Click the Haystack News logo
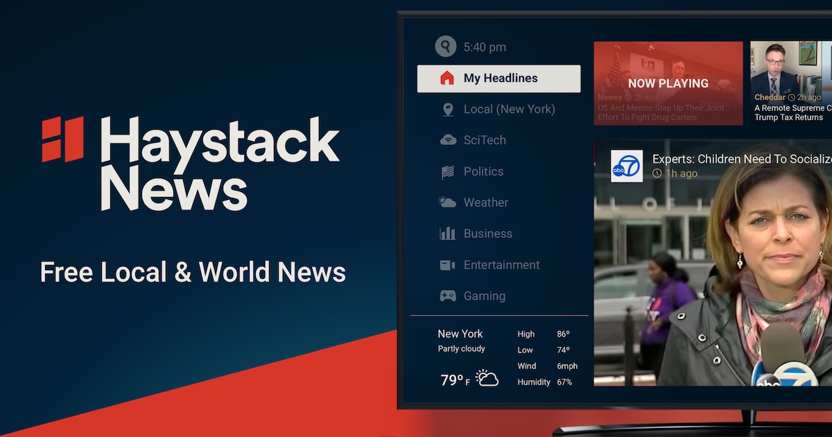This screenshot has width=832, height=437. [190, 164]
